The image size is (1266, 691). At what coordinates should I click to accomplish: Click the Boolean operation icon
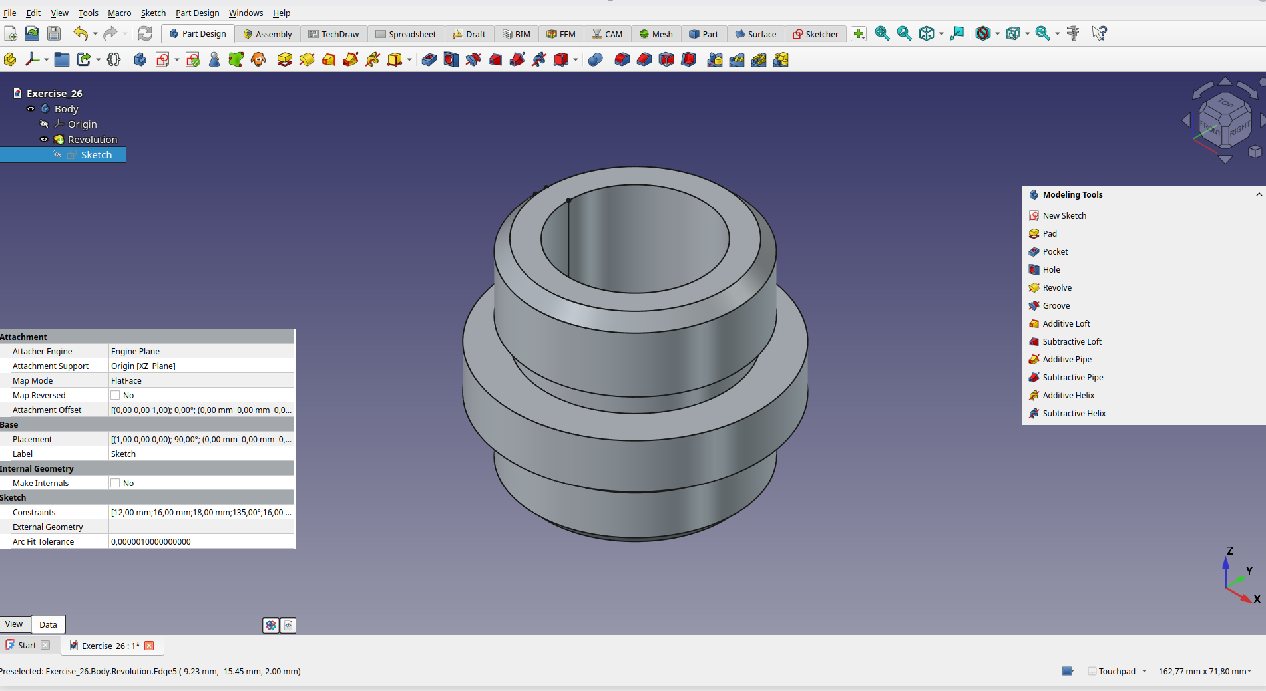pyautogui.click(x=595, y=60)
